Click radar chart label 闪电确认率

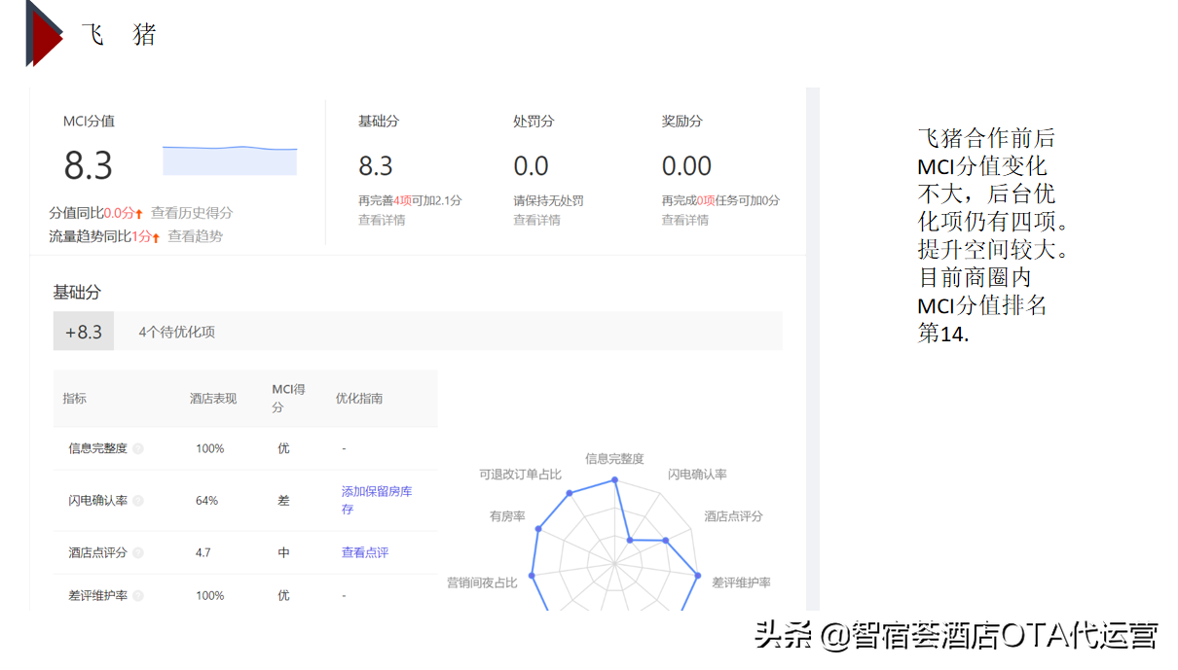[697, 475]
